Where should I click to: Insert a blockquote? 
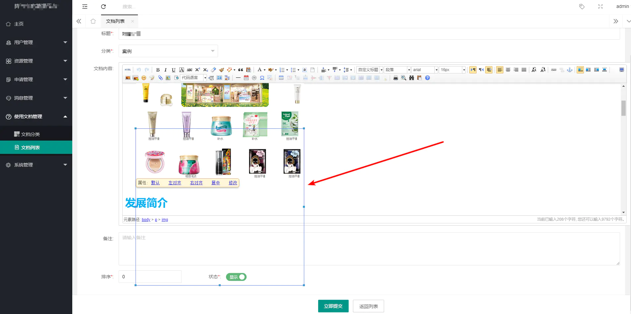pyautogui.click(x=241, y=70)
